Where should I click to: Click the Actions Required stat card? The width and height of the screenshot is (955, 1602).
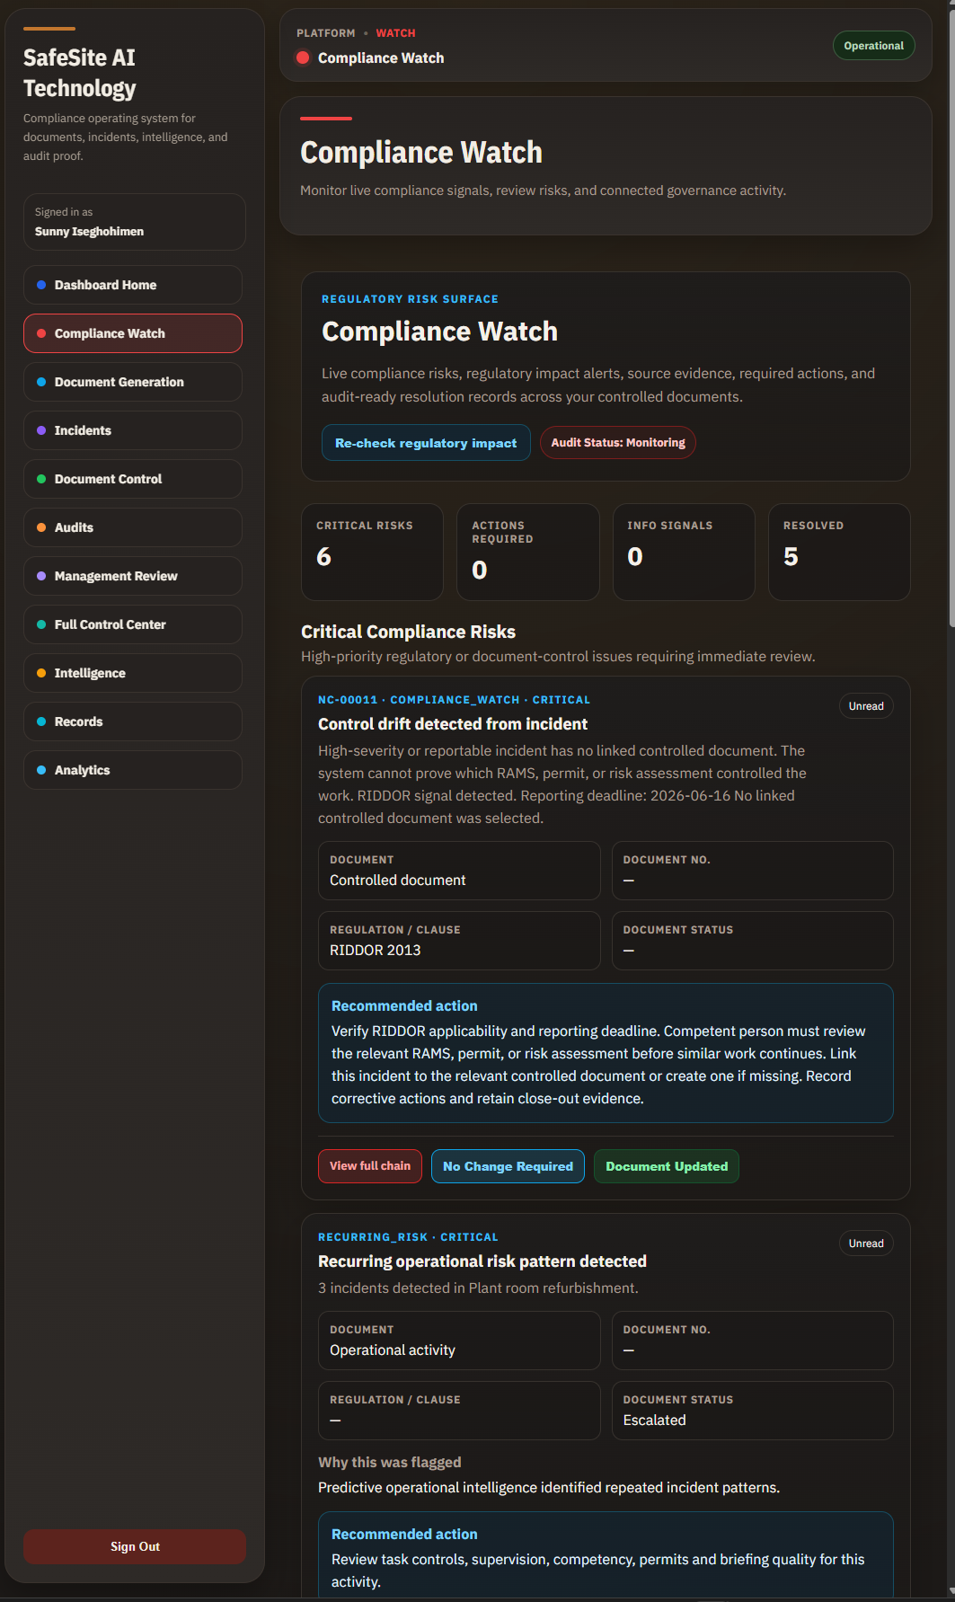point(528,552)
